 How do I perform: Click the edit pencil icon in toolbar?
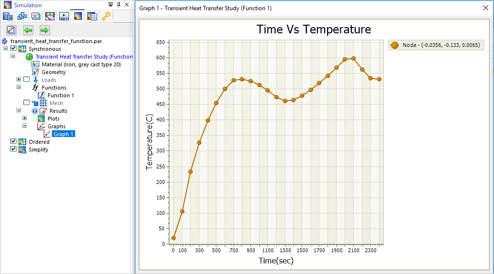(12, 30)
